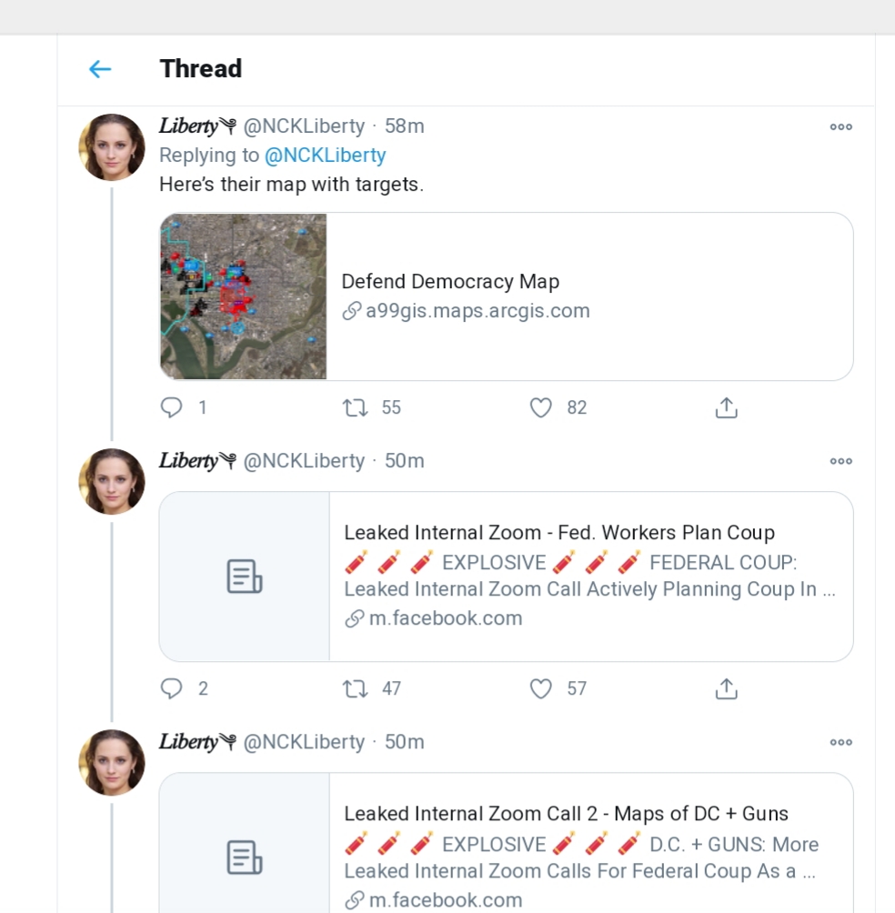Like the tweet with 57 likes
The image size is (895, 913).
pos(541,688)
